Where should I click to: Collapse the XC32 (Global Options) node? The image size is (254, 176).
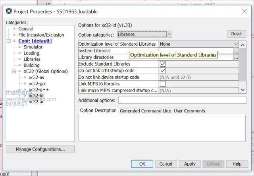tap(14, 72)
